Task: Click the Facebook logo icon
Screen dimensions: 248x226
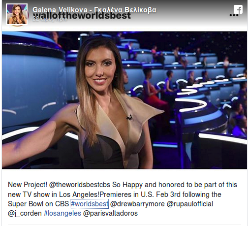Action: tap(238, 9)
